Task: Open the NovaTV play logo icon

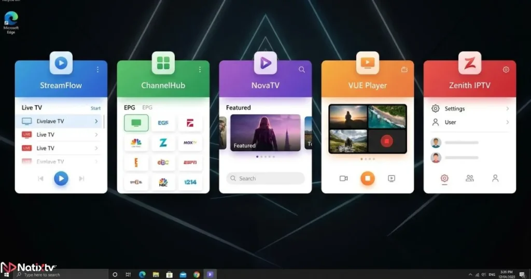Action: [265, 63]
